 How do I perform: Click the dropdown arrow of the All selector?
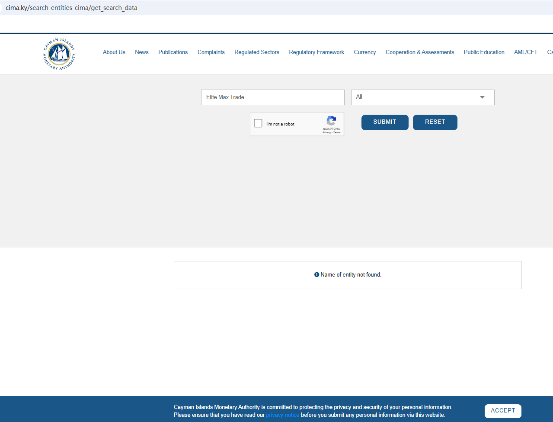tap(482, 97)
